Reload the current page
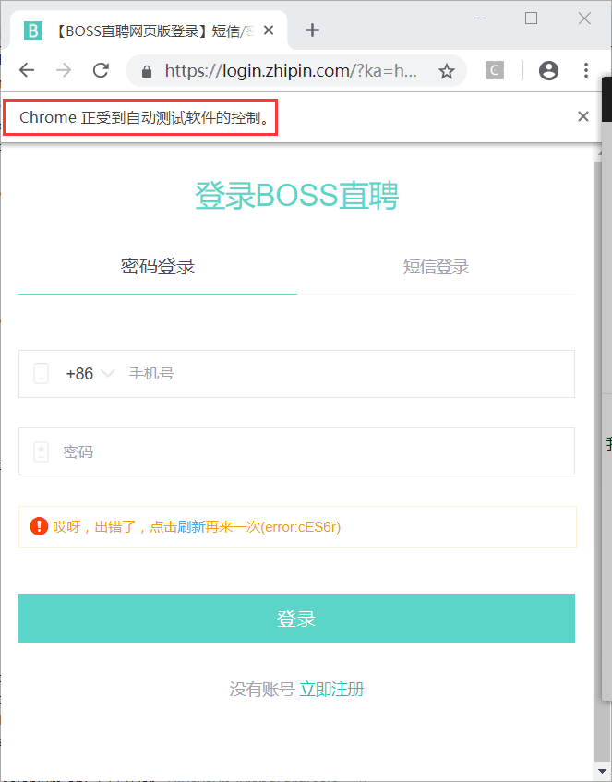This screenshot has height=782, width=612. [x=102, y=70]
